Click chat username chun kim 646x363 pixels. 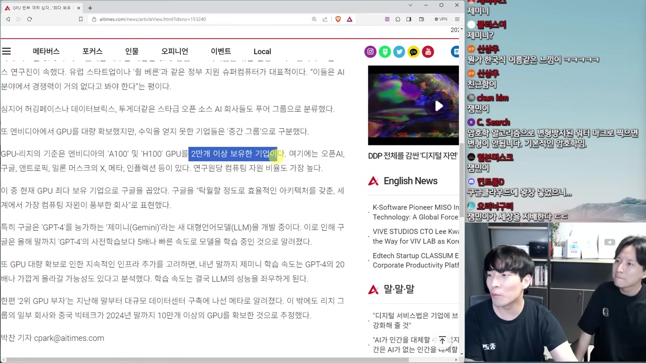pos(493,98)
